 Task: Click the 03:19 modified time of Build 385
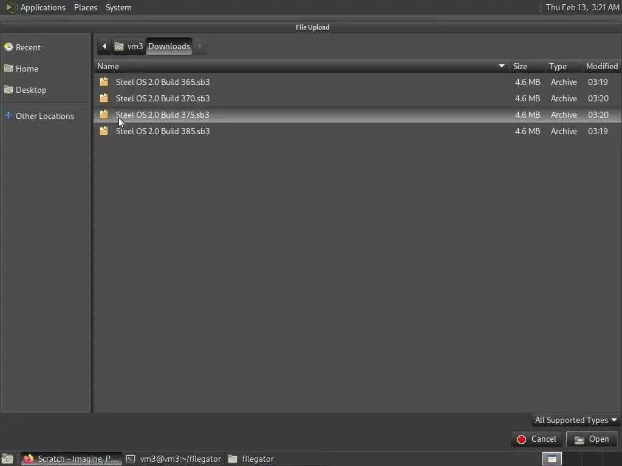598,131
